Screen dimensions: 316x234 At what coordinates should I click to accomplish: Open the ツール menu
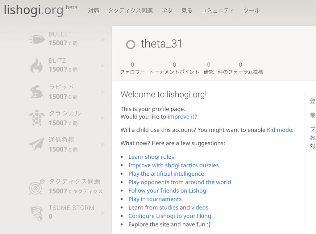point(251,10)
